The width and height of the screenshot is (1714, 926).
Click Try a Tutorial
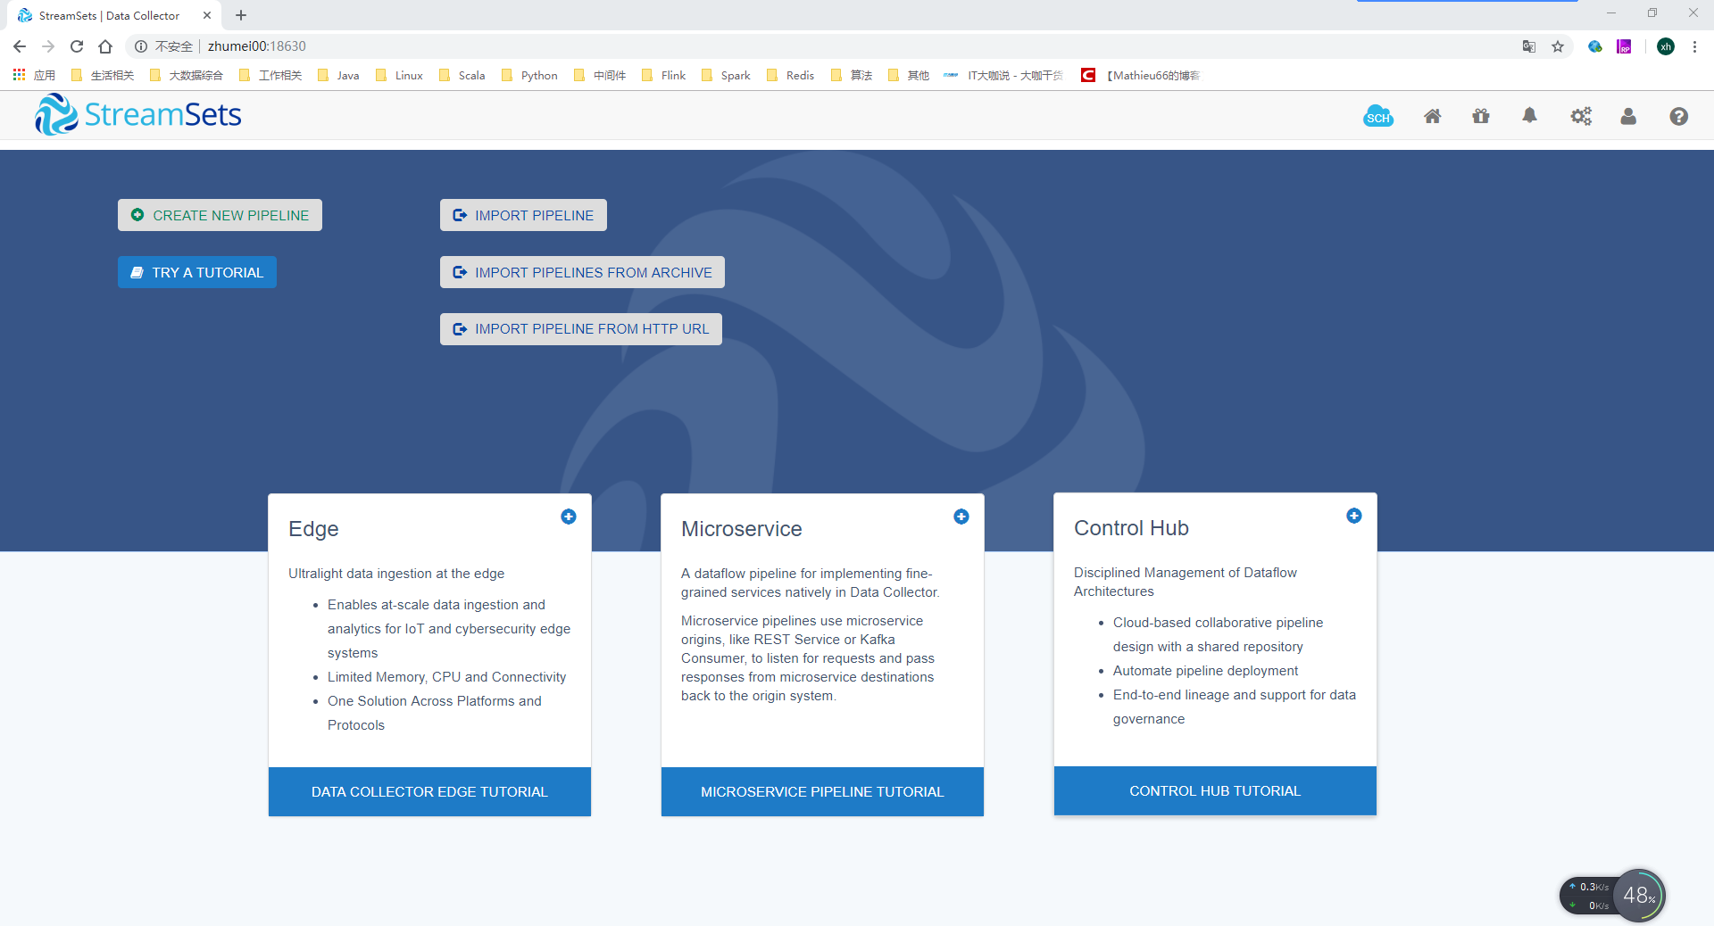point(196,272)
